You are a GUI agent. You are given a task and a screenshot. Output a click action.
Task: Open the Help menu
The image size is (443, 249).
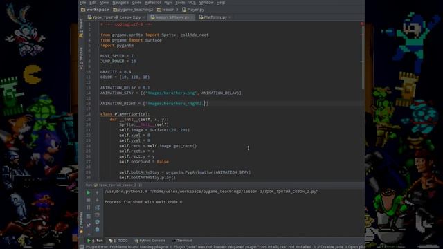point(221,3)
